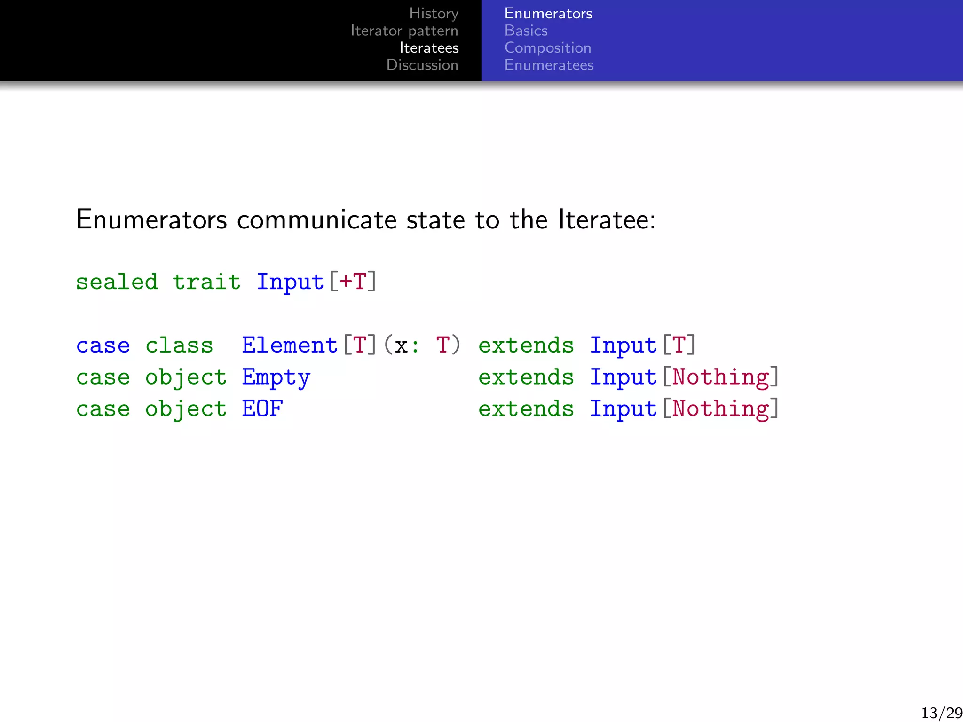Viewport: 963px width, 722px height.
Task: Click the Empty object name
Action: click(276, 377)
